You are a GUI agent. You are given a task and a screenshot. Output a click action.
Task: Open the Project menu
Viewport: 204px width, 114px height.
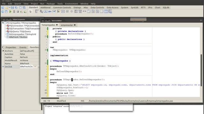coord(34,3)
